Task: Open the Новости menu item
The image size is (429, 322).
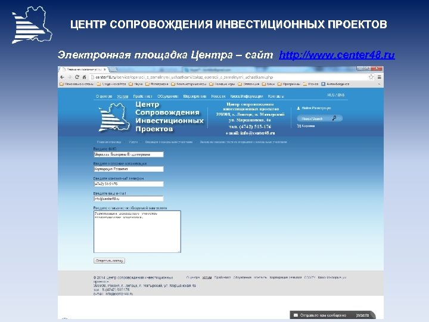Action: pyautogui.click(x=218, y=97)
